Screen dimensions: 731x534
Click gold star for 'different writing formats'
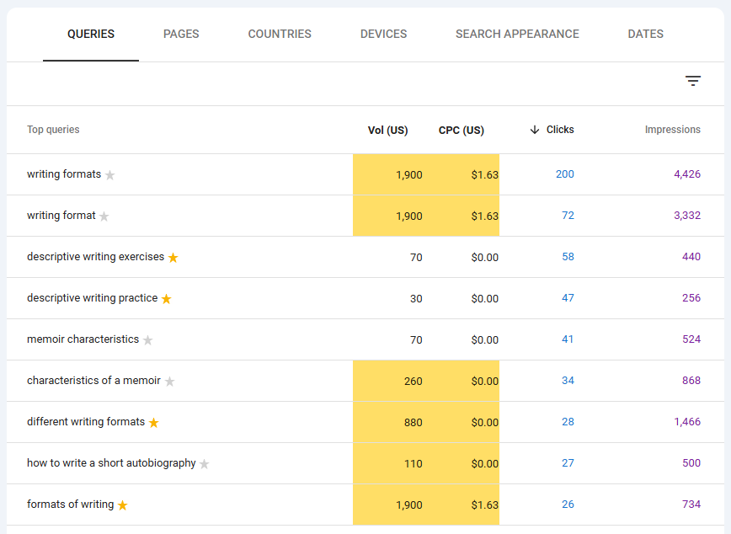coord(154,423)
